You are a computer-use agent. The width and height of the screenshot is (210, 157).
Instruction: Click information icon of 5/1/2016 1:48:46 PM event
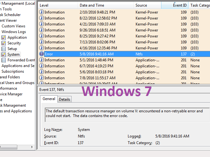(42, 60)
